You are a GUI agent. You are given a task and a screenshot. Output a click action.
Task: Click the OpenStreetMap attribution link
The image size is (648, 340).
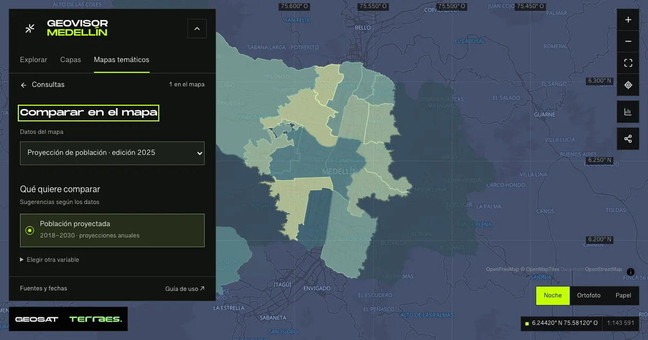(603, 269)
